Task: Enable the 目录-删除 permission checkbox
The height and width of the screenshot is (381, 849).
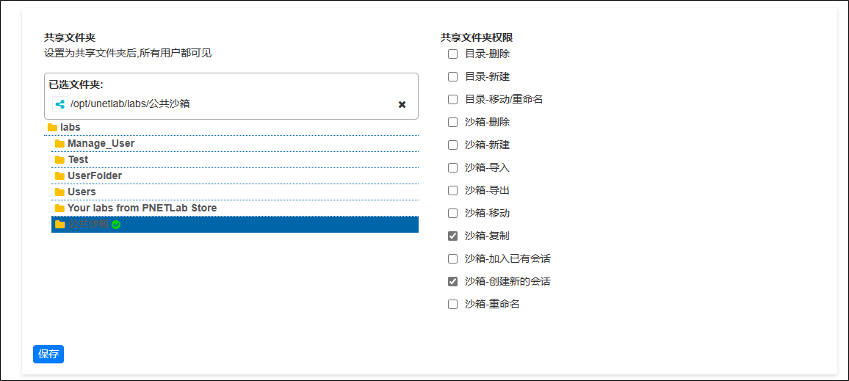Action: (x=452, y=54)
